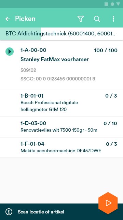Image resolution: width=123 pixels, height=220 pixels.
Task: Tap the Scan locatie of artikel bar
Action: pos(61,212)
